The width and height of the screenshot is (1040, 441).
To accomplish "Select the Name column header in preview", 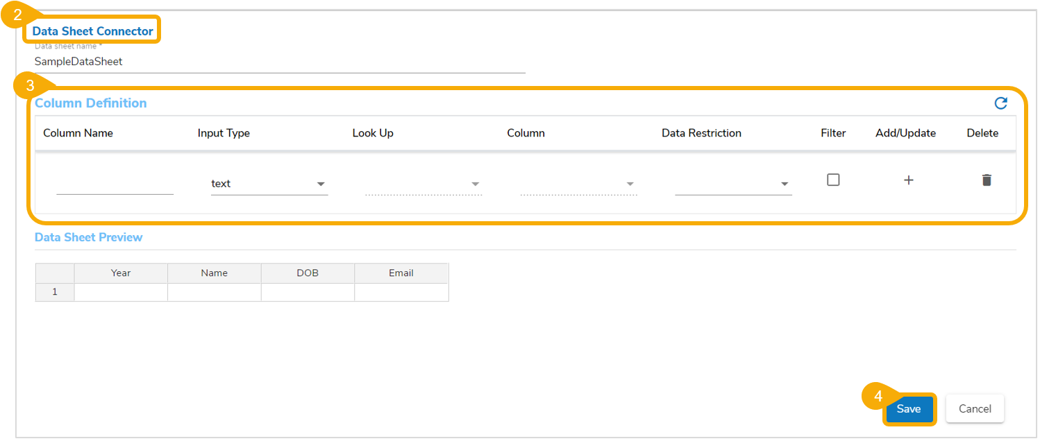I will point(215,273).
